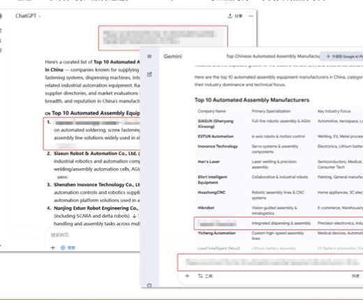Toggle the globe search button in ChatGPT composer
This screenshot has height=300, width=363.
tap(68, 248)
